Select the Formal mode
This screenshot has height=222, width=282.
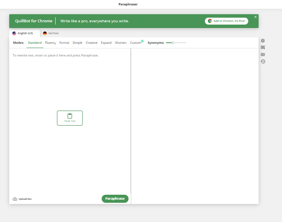(64, 43)
